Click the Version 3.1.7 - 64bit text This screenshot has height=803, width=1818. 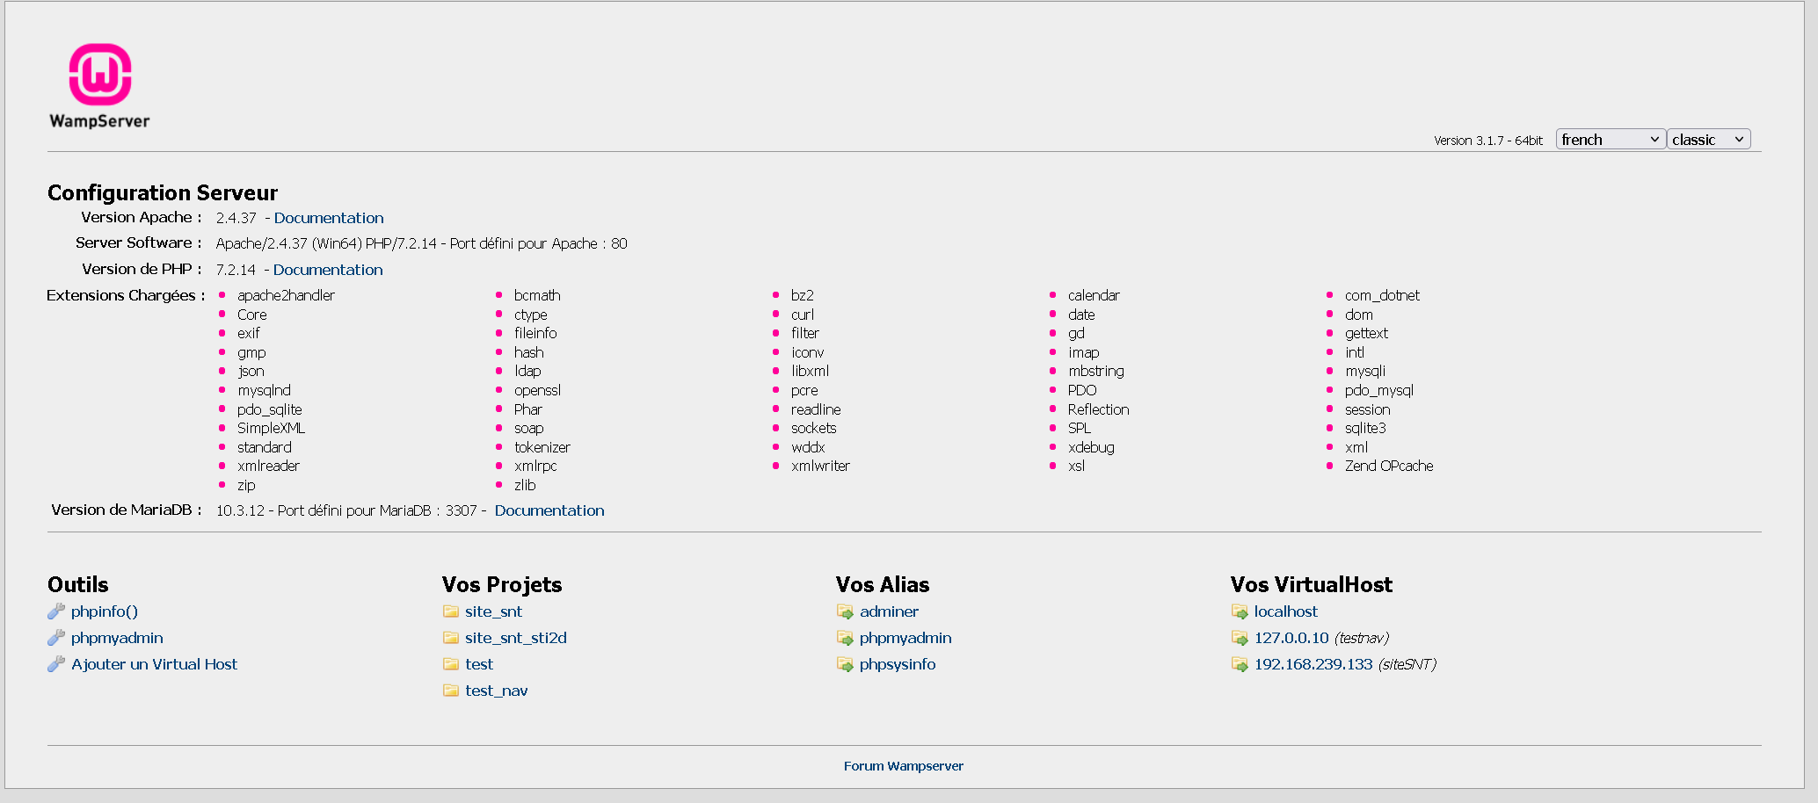coord(1488,141)
